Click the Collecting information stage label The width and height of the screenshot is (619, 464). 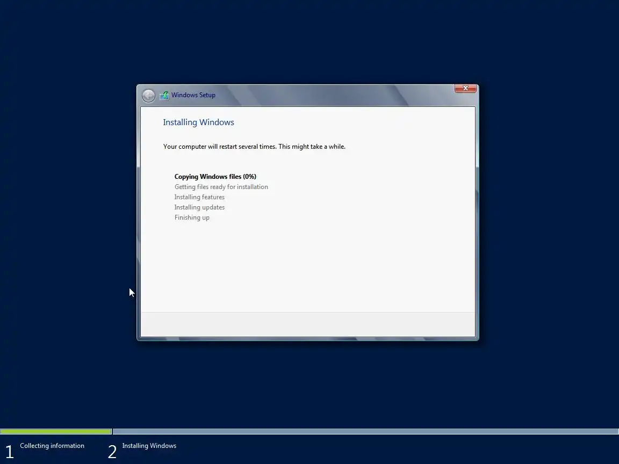[52, 445]
